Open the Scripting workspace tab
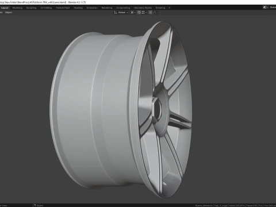Image resolution: width=276 pixels, height=207 pixels. [160, 8]
